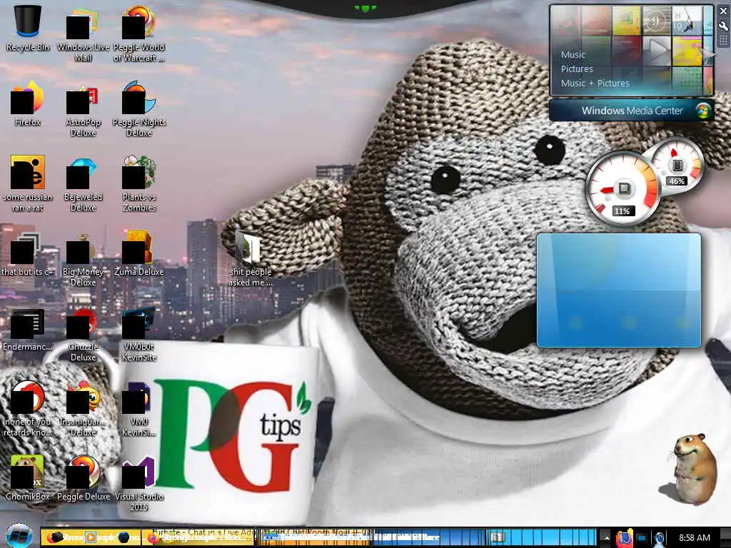The width and height of the screenshot is (731, 548).
Task: Select the Plants vs Zombies shortcut
Action: pyautogui.click(x=139, y=183)
